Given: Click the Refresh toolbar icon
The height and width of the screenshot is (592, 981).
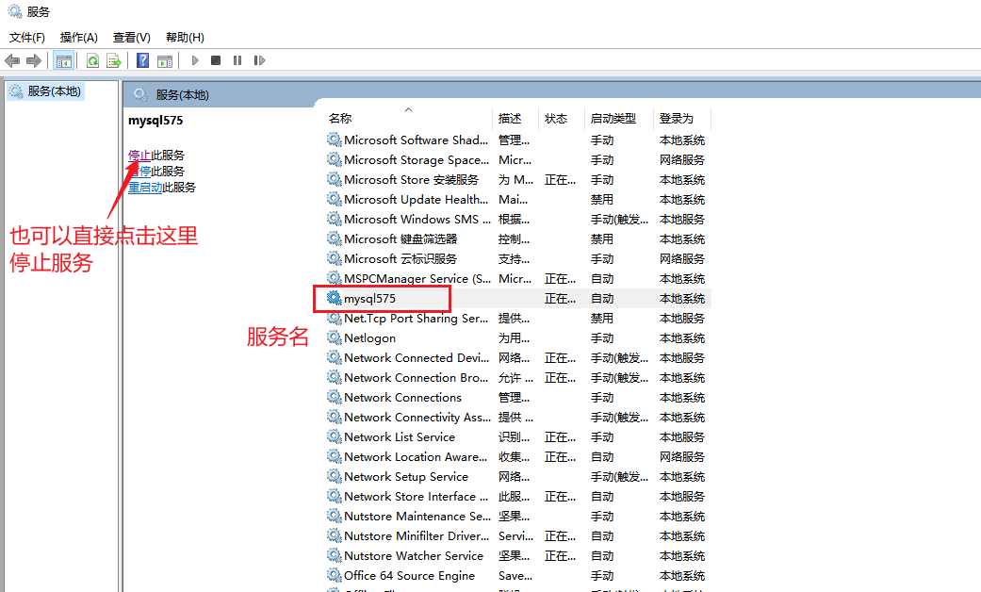Looking at the screenshot, I should coord(92,60).
